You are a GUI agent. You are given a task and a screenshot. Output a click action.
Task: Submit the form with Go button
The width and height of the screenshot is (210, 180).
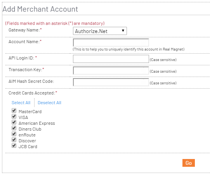(189, 163)
